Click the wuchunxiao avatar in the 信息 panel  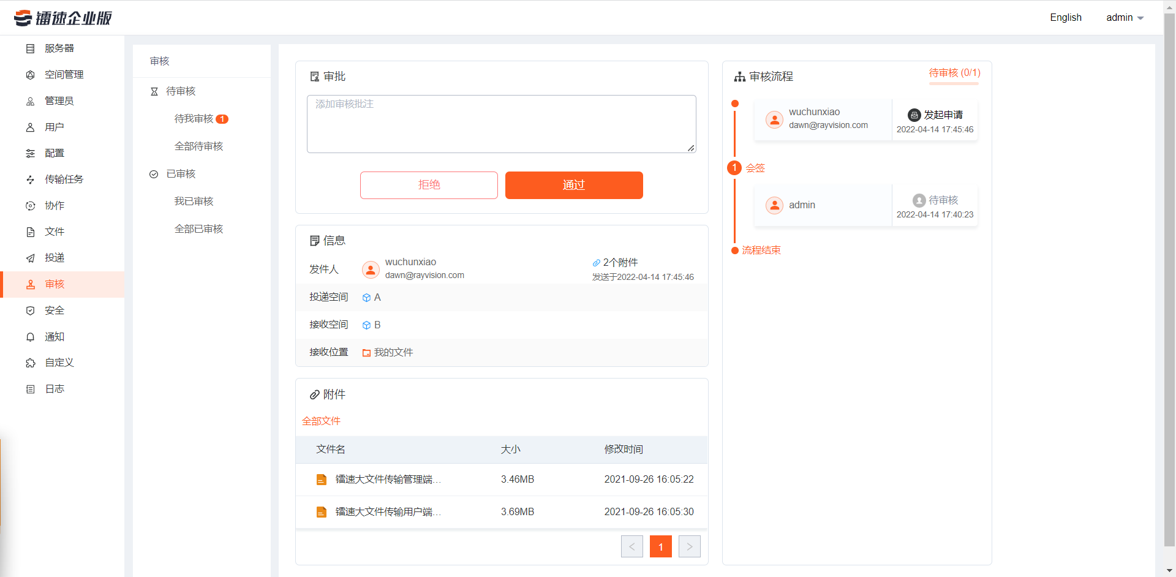coord(371,269)
